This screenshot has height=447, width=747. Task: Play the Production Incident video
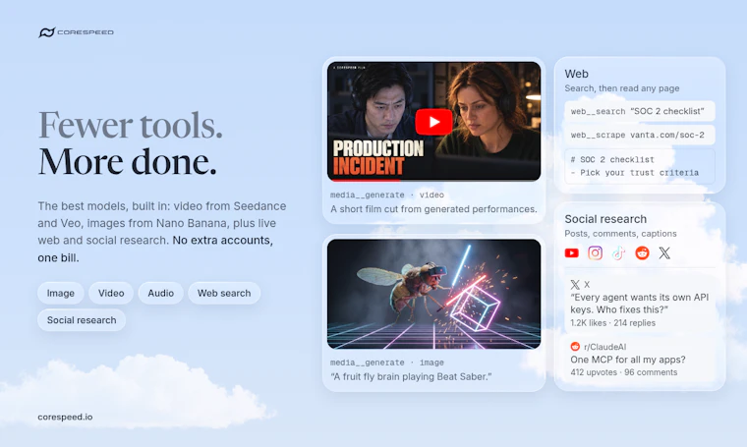(433, 122)
